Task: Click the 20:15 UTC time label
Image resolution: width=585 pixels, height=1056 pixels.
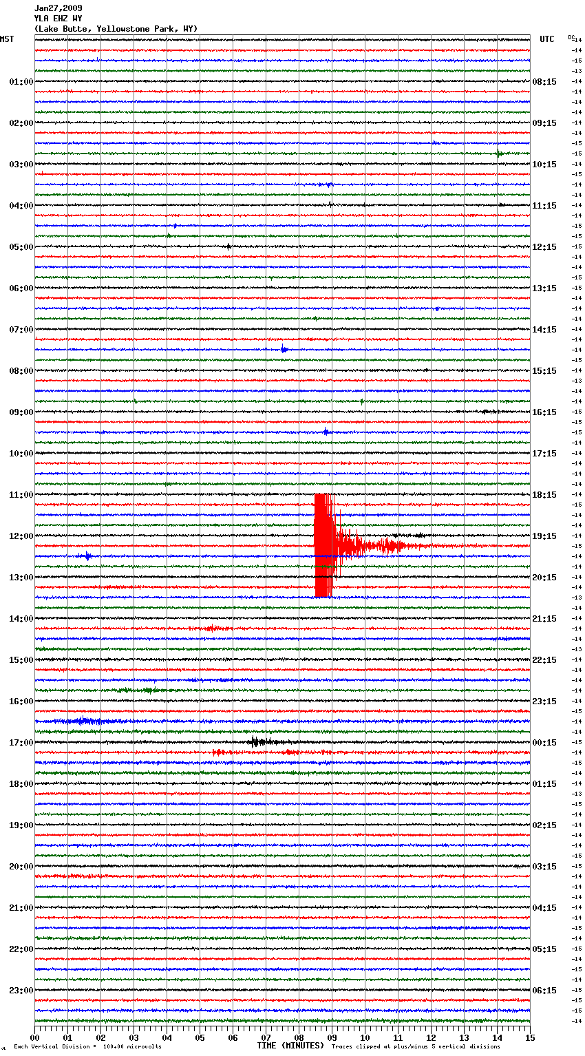Action: point(544,578)
